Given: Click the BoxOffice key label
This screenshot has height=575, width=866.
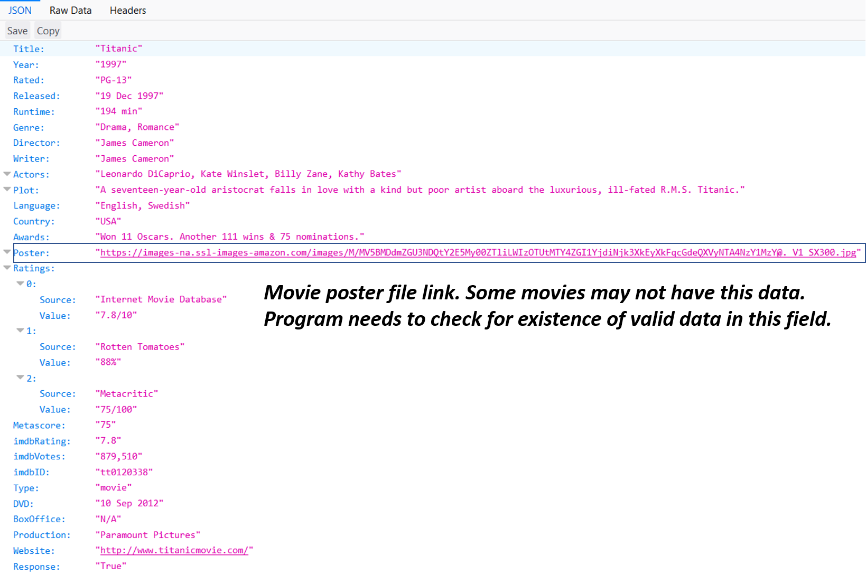Looking at the screenshot, I should (x=39, y=520).
